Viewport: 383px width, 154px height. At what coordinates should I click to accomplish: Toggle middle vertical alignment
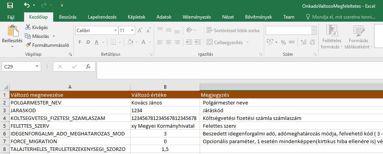[x=169, y=30]
